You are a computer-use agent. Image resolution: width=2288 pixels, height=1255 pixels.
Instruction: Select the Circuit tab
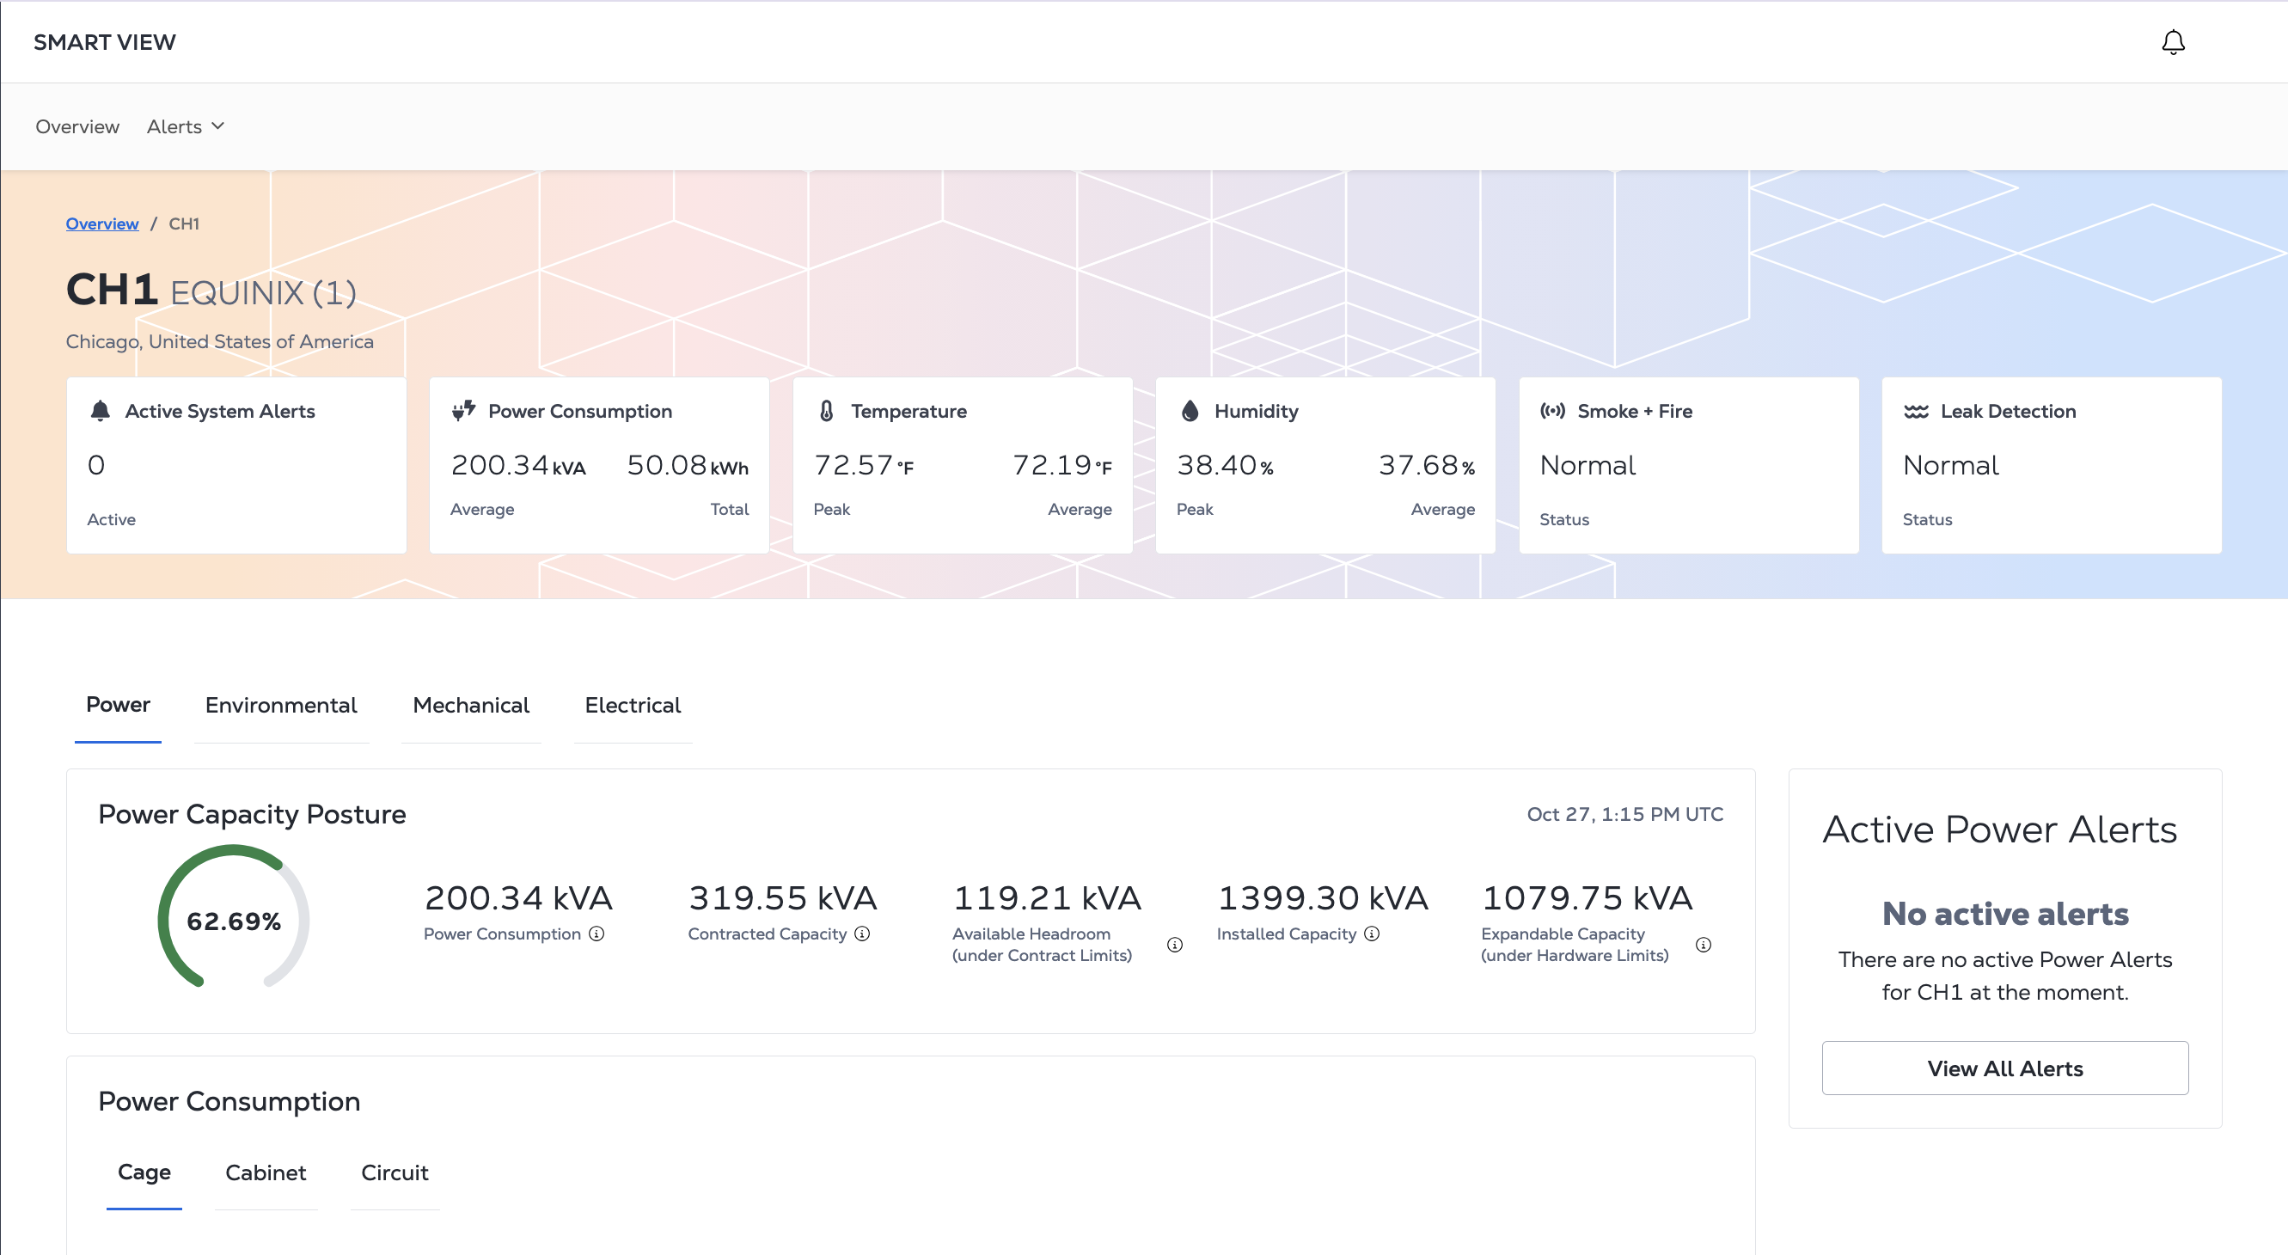(x=395, y=1172)
